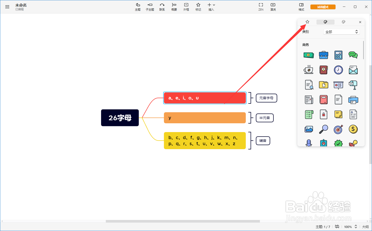Insert the magnifying glass sticker
The image size is (372, 231).
pyautogui.click(x=323, y=129)
